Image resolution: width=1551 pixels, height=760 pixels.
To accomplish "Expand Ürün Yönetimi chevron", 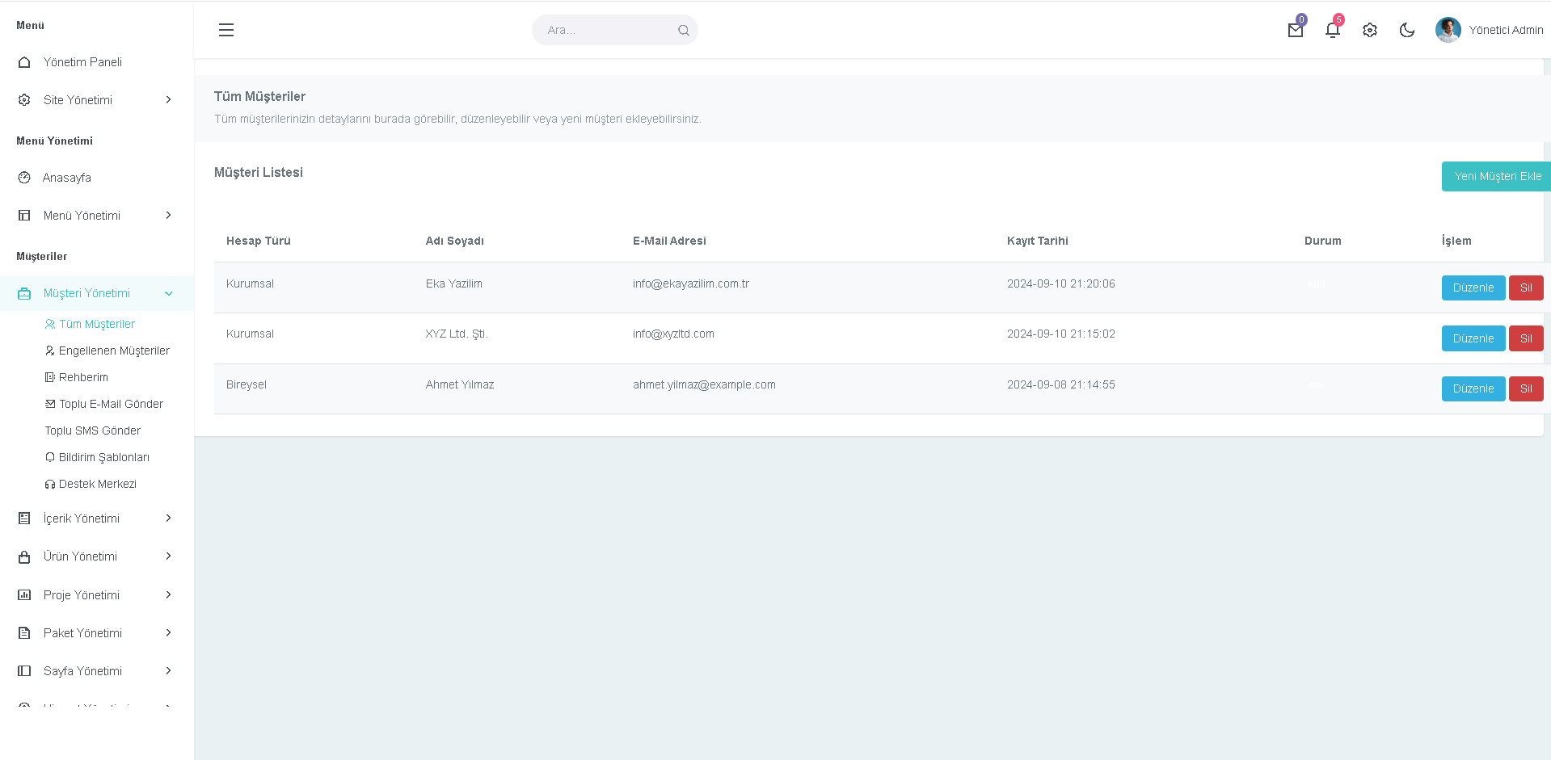I will (x=168, y=556).
